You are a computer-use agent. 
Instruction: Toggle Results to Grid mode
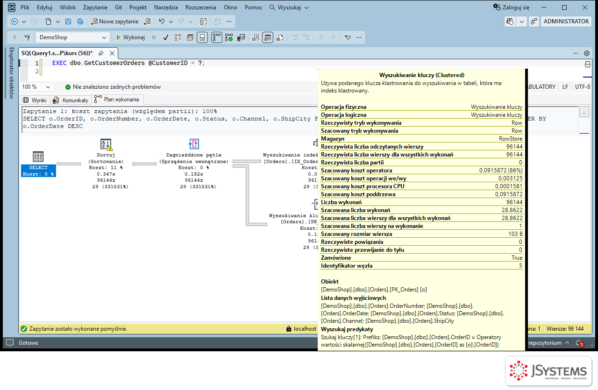[268, 37]
